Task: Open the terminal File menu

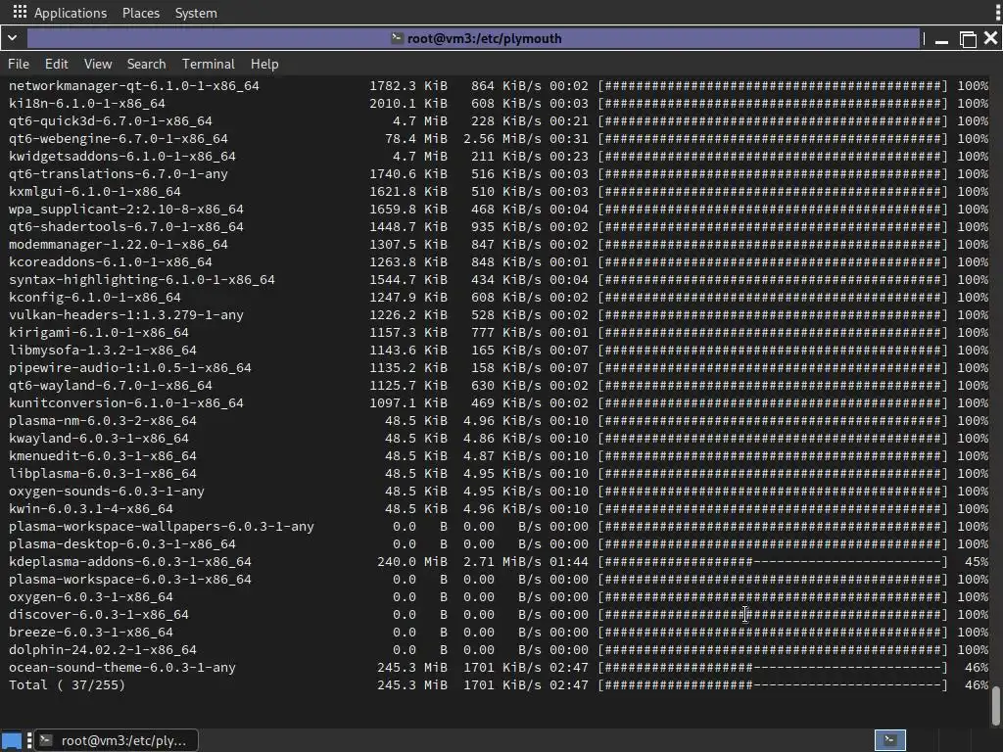Action: pyautogui.click(x=19, y=64)
